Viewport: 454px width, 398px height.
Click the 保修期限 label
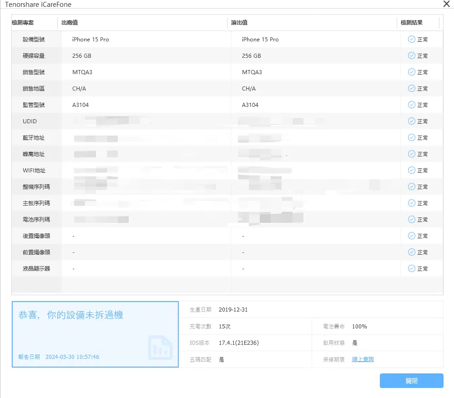[334, 359]
